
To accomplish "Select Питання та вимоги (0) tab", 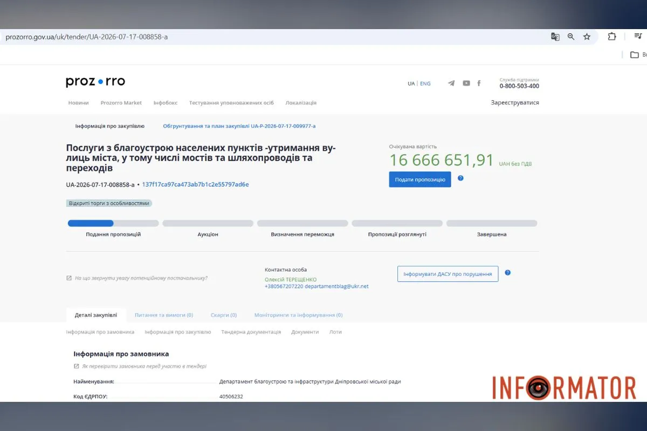I will tap(164, 315).
